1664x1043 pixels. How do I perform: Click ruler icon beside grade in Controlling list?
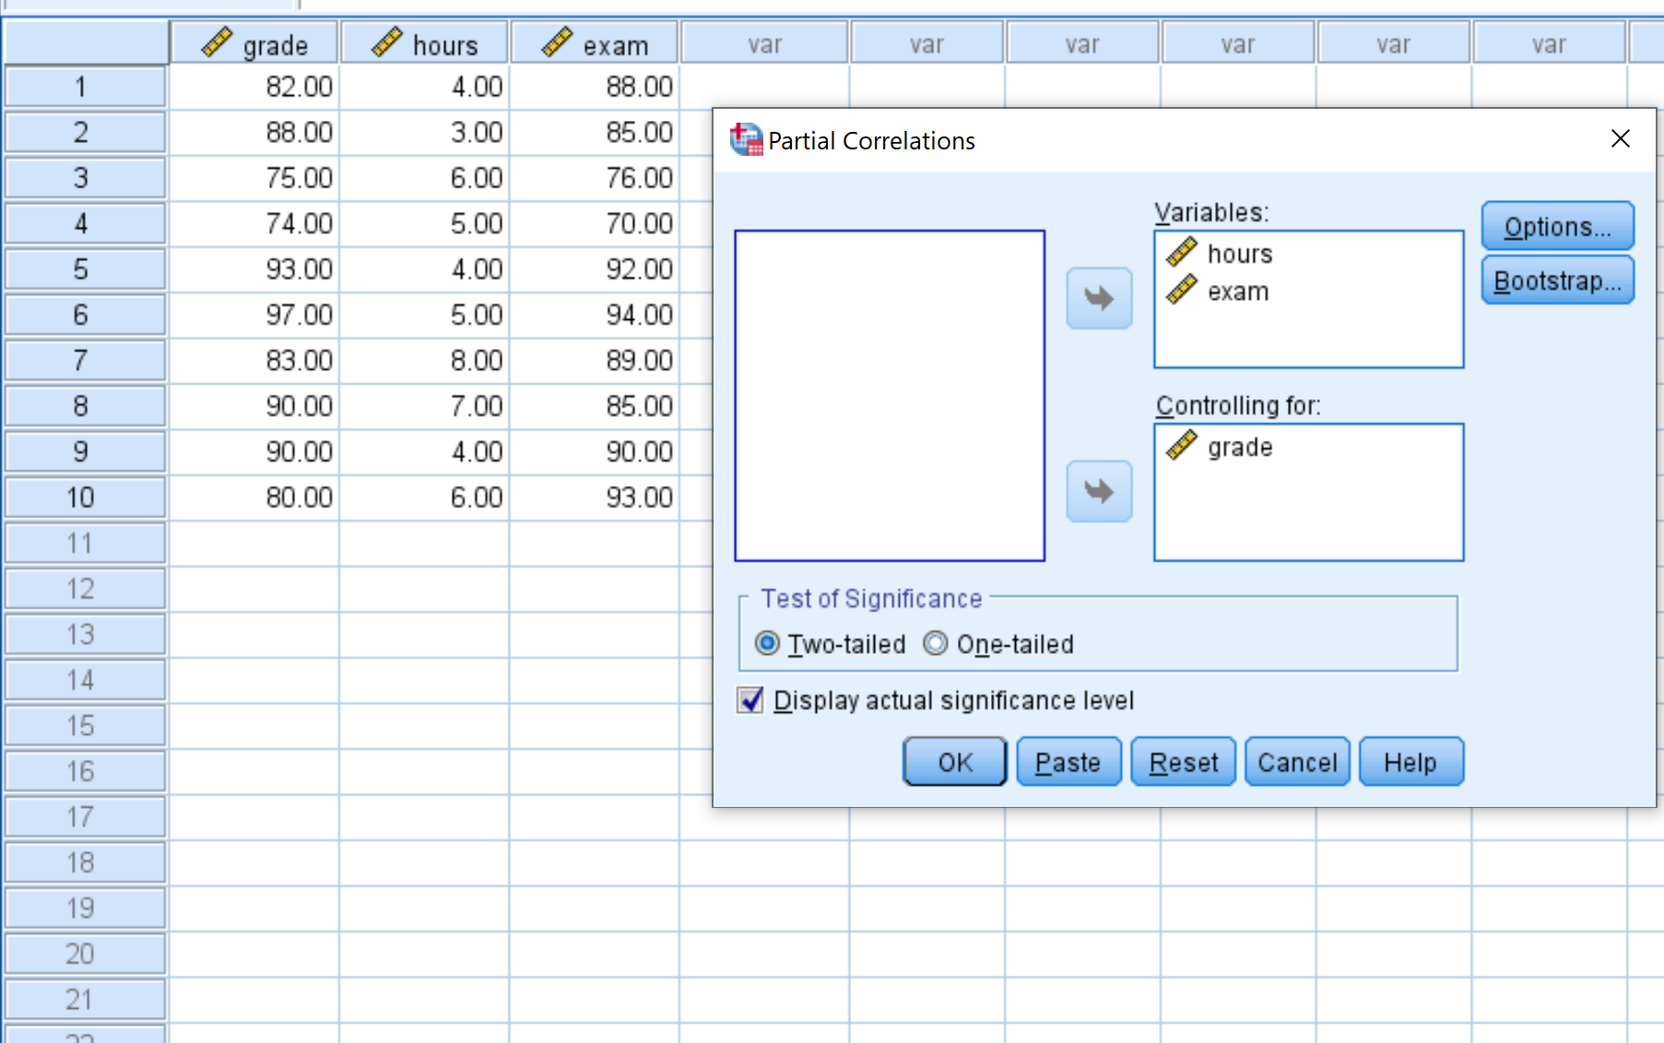tap(1181, 446)
